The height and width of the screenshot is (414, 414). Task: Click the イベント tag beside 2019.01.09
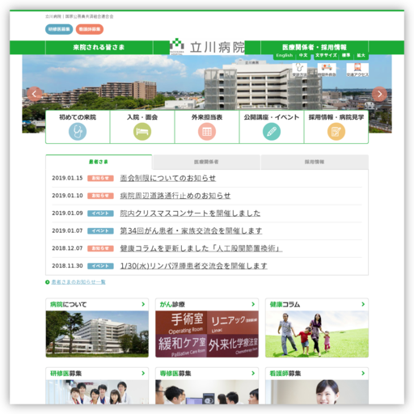(x=100, y=213)
